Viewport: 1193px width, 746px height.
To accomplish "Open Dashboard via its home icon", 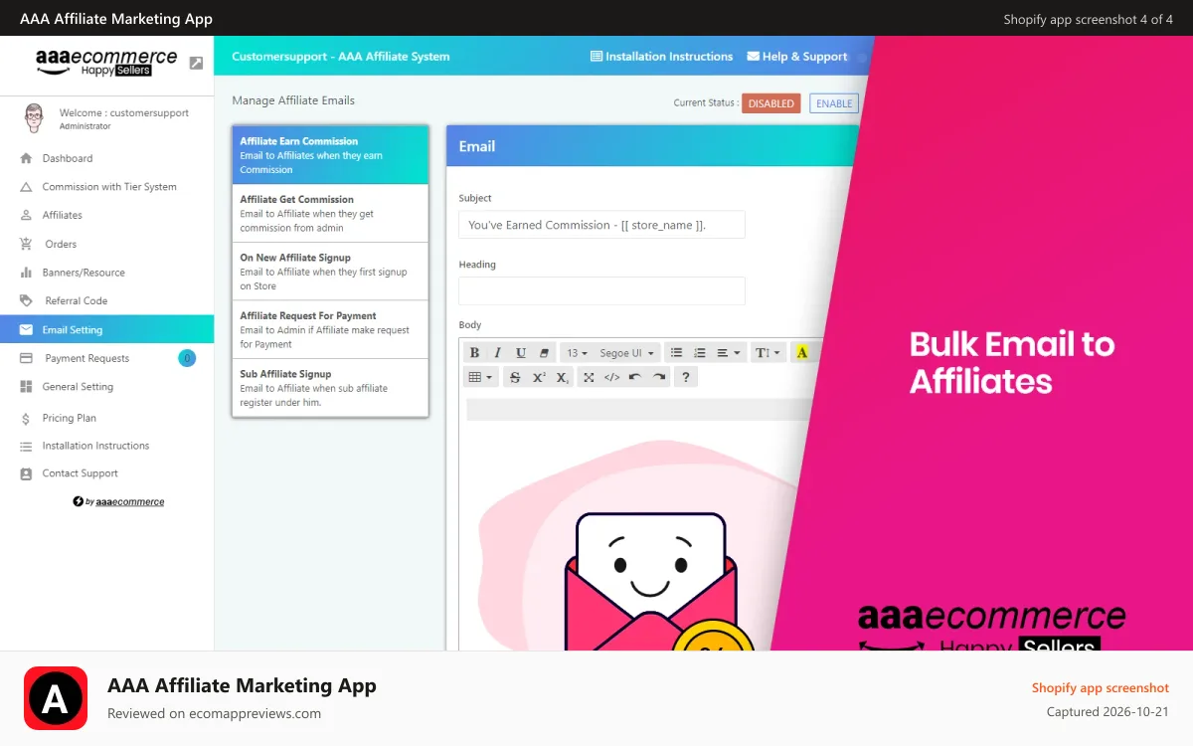I will (26, 158).
